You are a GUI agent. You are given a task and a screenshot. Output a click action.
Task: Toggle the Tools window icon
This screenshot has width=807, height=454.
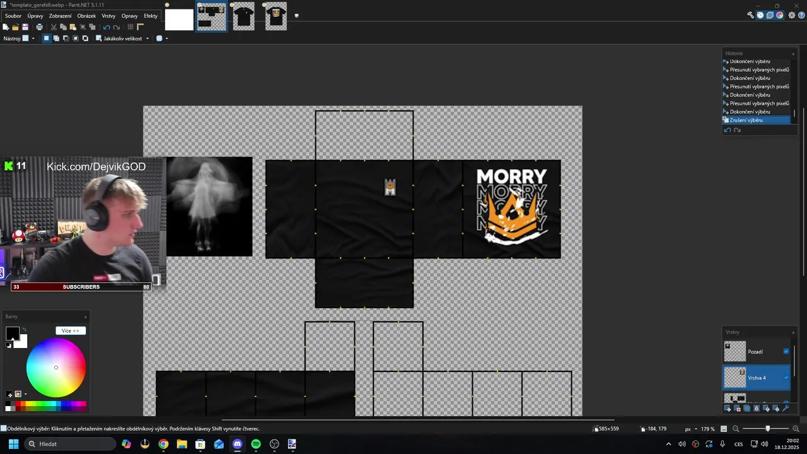[750, 15]
